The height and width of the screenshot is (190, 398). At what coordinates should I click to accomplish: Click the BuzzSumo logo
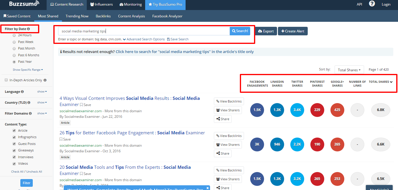[24, 4]
